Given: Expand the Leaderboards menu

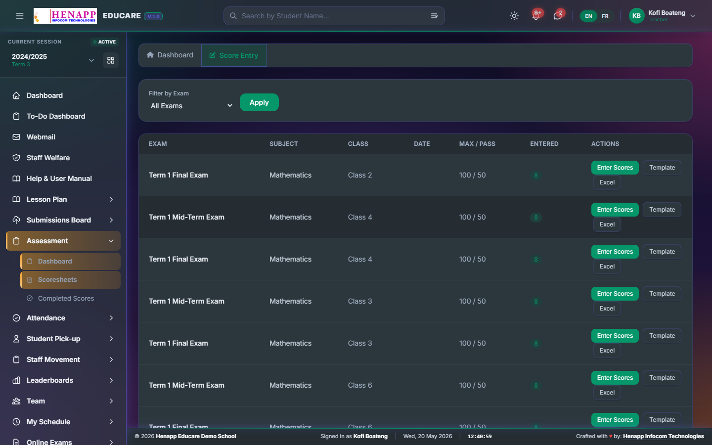Looking at the screenshot, I should point(63,380).
